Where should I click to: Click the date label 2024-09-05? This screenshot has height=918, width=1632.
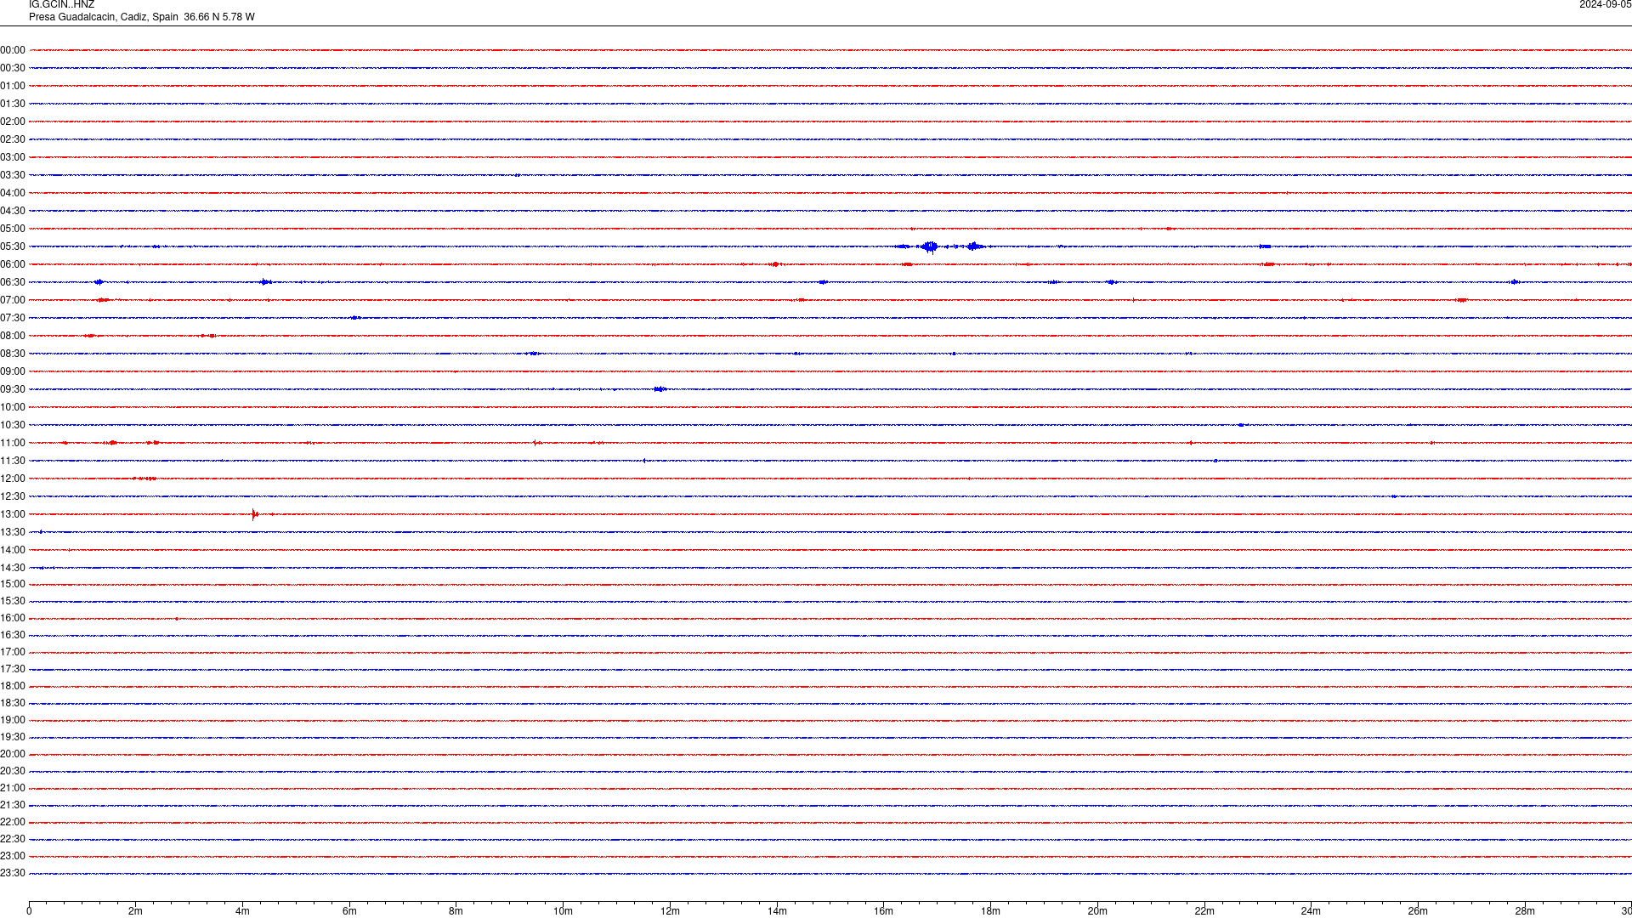[1605, 5]
